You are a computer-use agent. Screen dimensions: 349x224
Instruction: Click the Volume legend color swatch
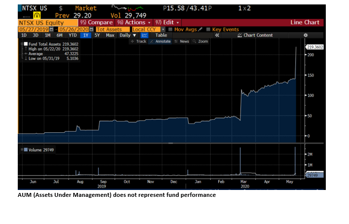[x=26, y=149]
